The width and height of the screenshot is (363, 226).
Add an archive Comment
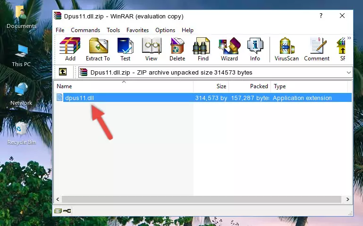click(x=317, y=49)
